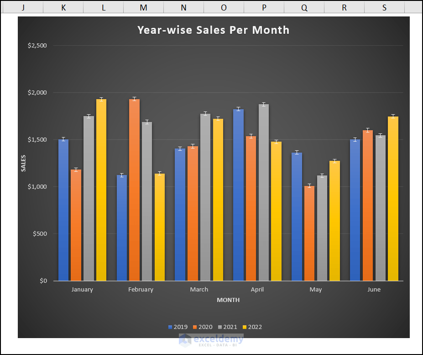The height and width of the screenshot is (355, 423).
Task: Select the orange 2020 legend key icon
Action: 194,327
